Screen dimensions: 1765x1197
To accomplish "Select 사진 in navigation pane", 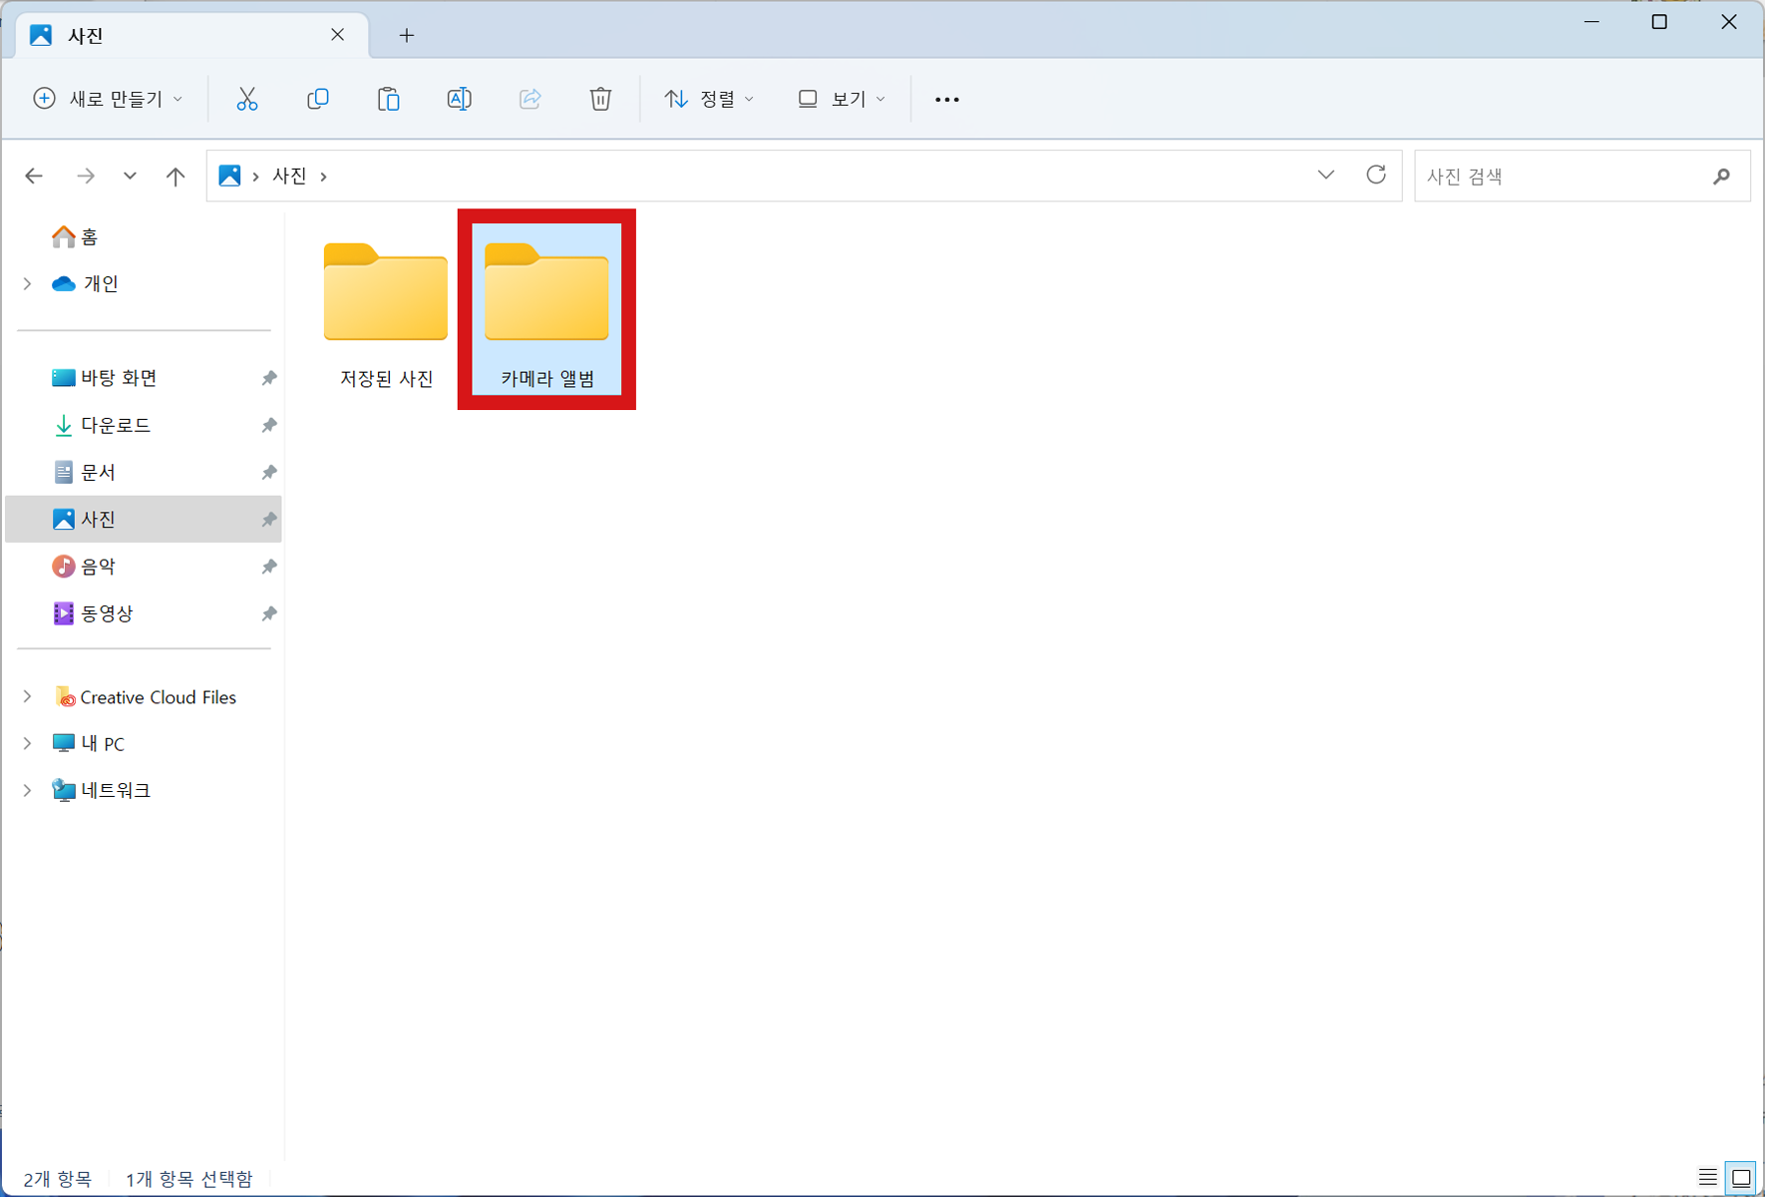I will (144, 520).
